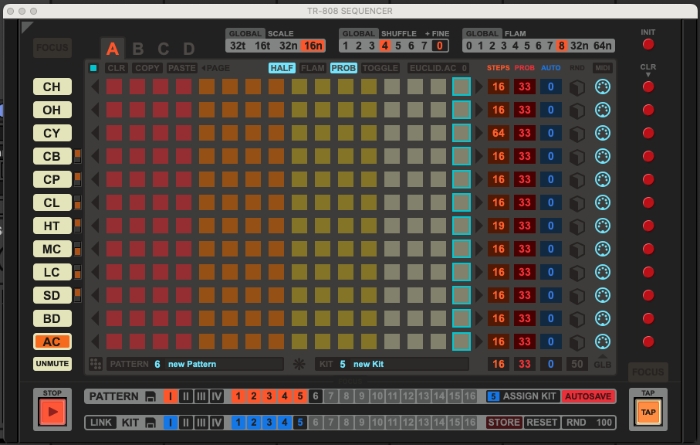Set shuffle amount to 6
This screenshot has height=445, width=700.
tap(411, 46)
